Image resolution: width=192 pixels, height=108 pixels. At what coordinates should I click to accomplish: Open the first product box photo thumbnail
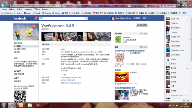click(48, 37)
